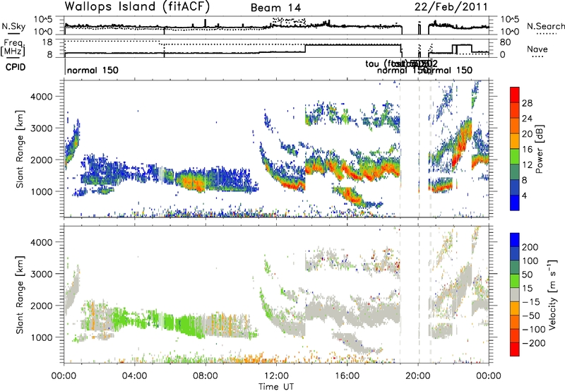The height and width of the screenshot is (391, 565).
Task: Click the grey segment of Velocity colorbar
Action: 515,294
